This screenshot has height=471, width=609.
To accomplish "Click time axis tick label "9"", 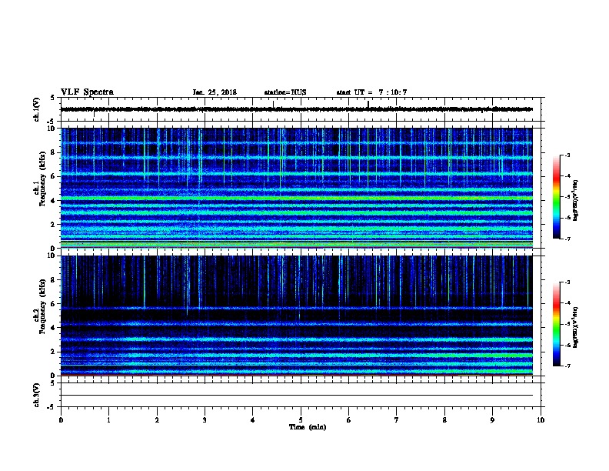I will pyautogui.click(x=492, y=419).
